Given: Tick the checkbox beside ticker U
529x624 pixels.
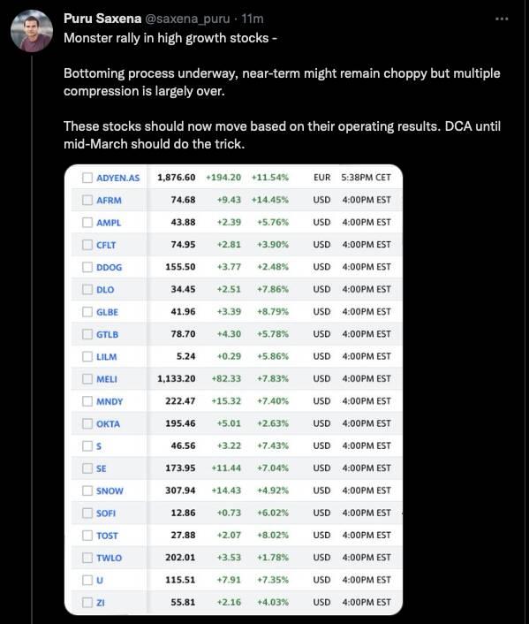Looking at the screenshot, I should [87, 580].
